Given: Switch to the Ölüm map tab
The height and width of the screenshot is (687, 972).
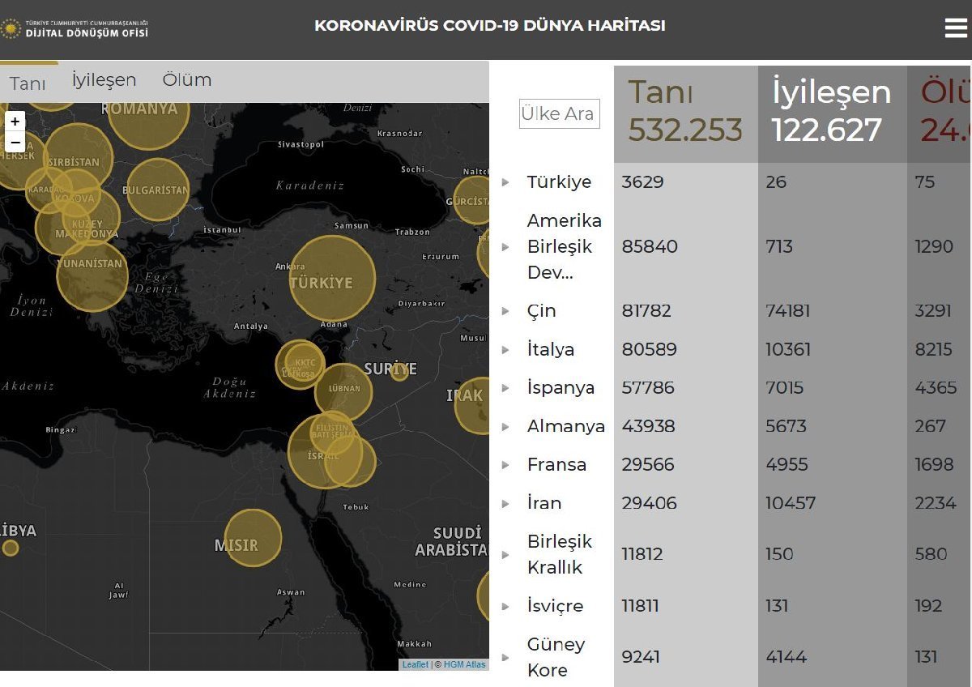Looking at the screenshot, I should [x=187, y=80].
